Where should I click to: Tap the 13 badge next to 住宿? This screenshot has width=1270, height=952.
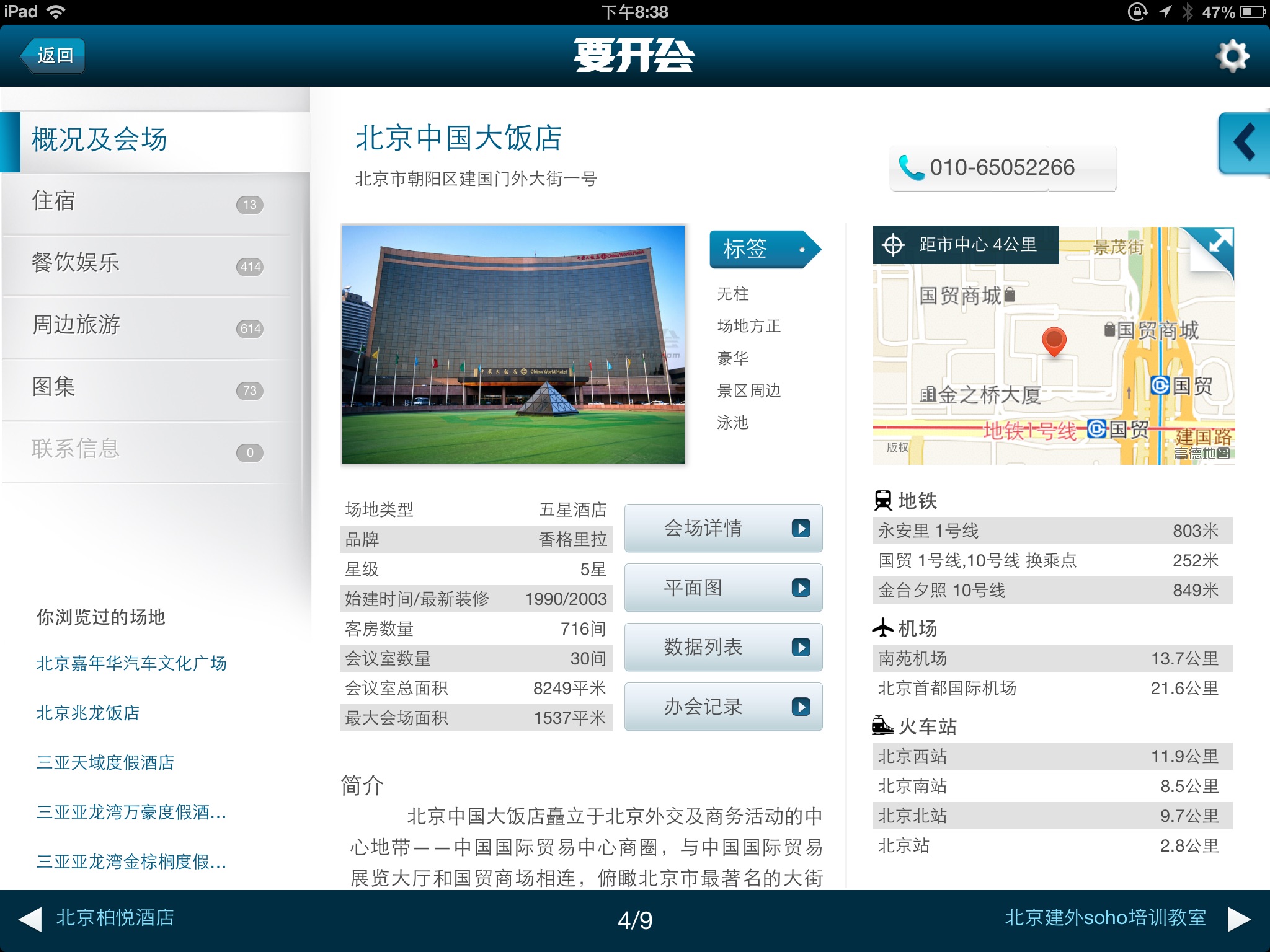click(x=250, y=205)
